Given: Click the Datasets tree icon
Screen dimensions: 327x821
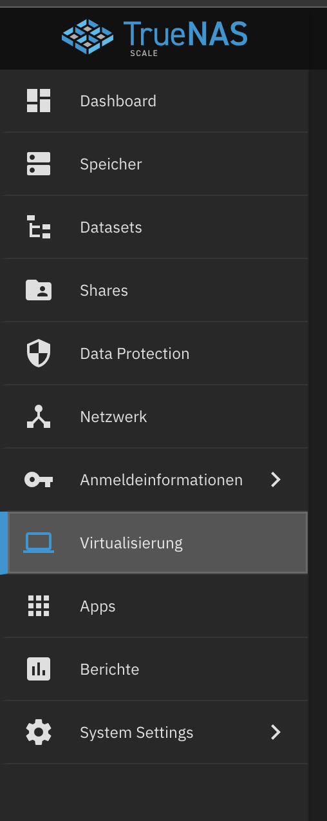Looking at the screenshot, I should click(x=39, y=227).
